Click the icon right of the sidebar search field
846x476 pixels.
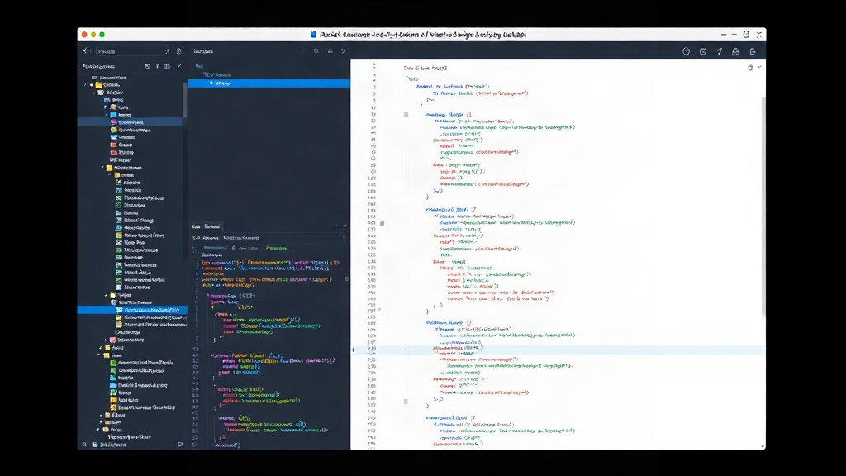(178, 51)
